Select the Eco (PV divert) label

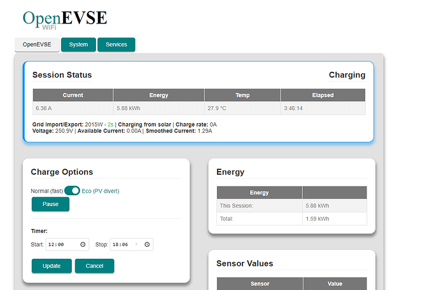(x=101, y=191)
